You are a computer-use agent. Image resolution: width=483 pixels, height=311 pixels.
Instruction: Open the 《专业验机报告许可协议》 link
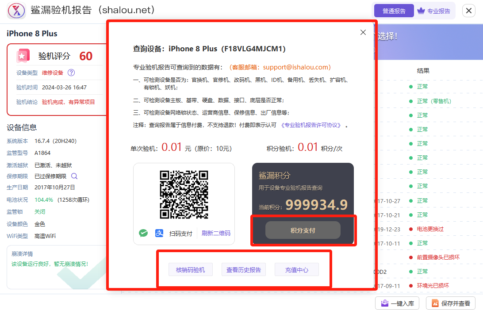click(311, 125)
